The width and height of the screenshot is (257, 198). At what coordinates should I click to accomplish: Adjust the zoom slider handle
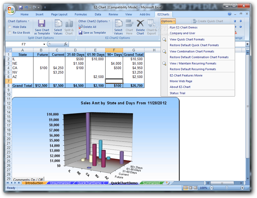[227, 188]
